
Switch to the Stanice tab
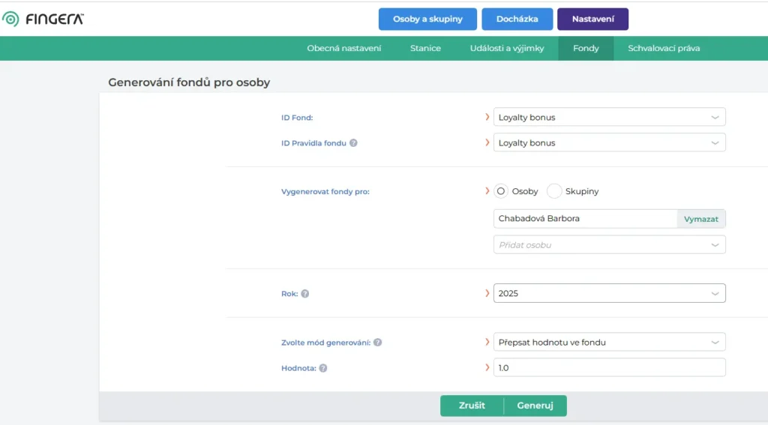tap(425, 48)
